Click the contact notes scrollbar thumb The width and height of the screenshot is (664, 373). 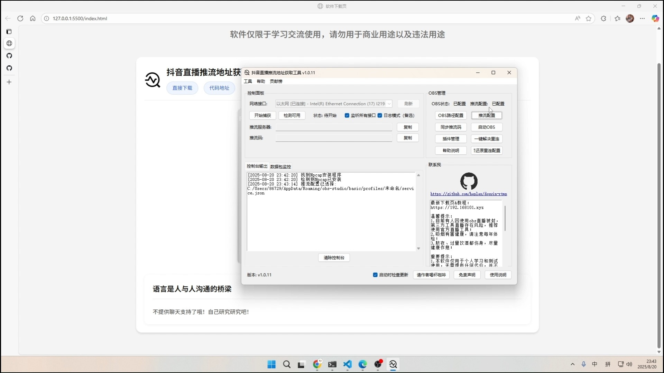tap(505, 218)
